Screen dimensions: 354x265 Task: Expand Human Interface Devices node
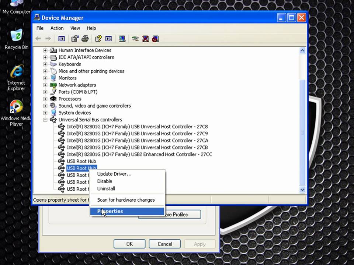[x=45, y=50]
